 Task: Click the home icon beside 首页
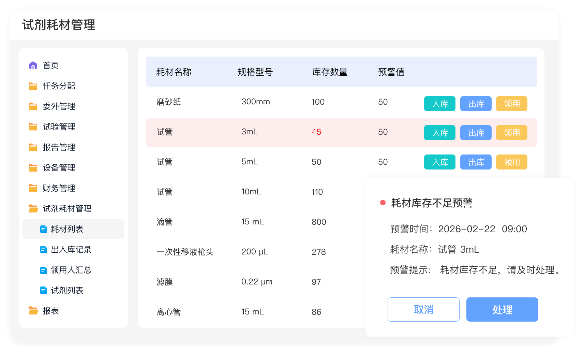[x=33, y=65]
